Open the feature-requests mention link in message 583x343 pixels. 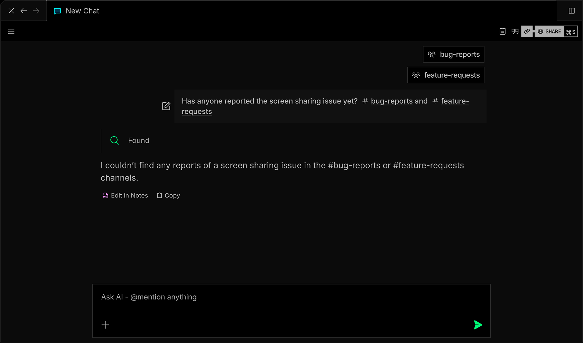click(x=454, y=101)
